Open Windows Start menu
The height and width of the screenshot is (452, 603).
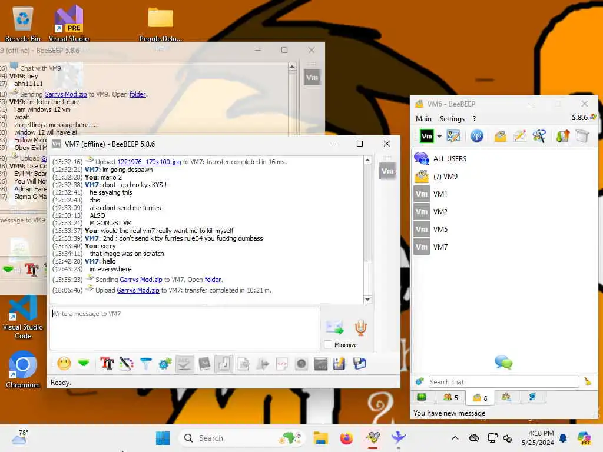click(x=163, y=438)
